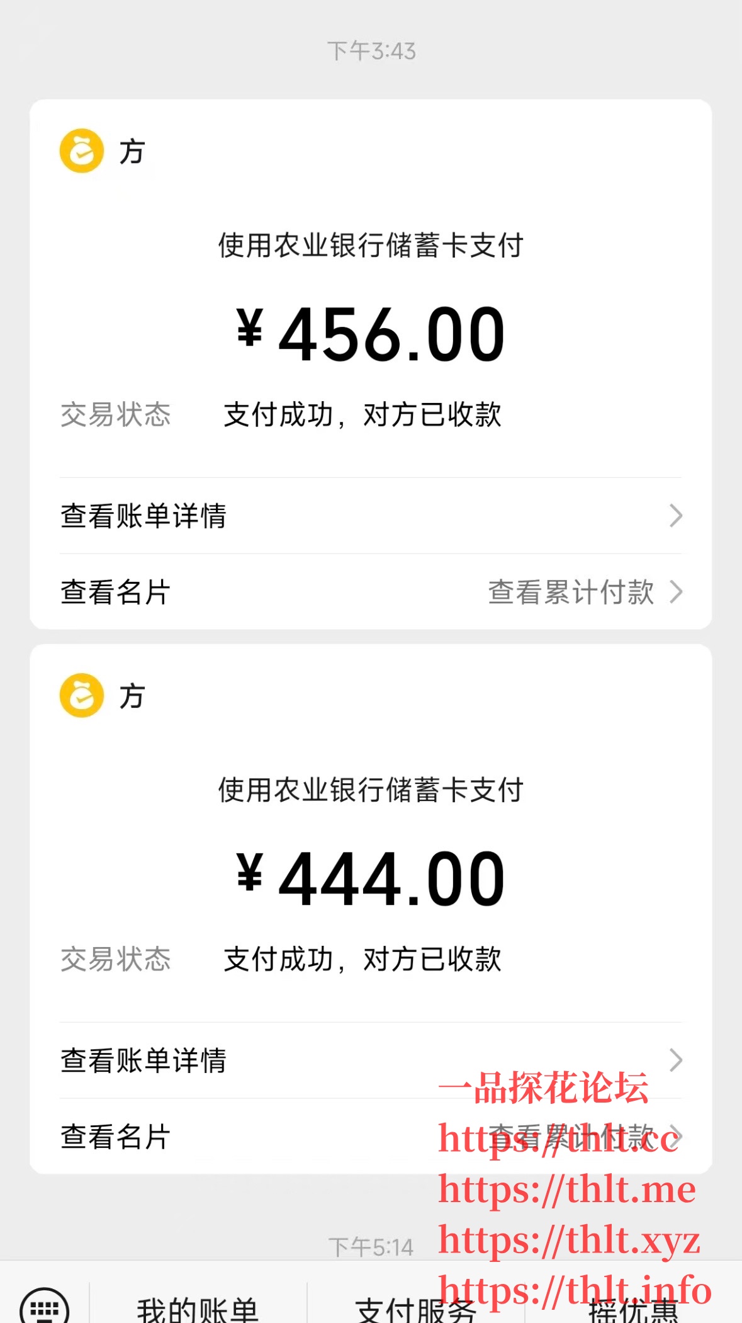Click the chevron beside 查看累计付款 on ¥456.00 card

click(677, 592)
